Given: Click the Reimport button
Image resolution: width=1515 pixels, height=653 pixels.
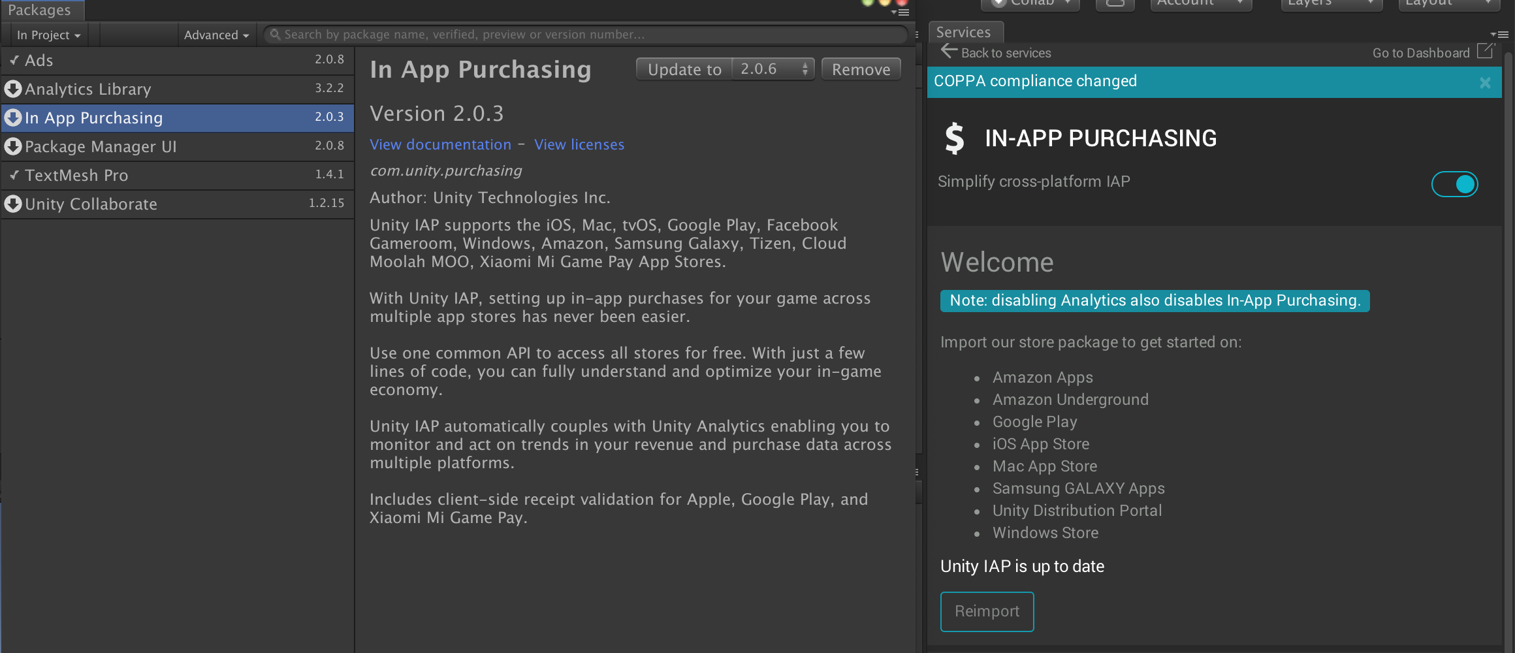Looking at the screenshot, I should (987, 611).
